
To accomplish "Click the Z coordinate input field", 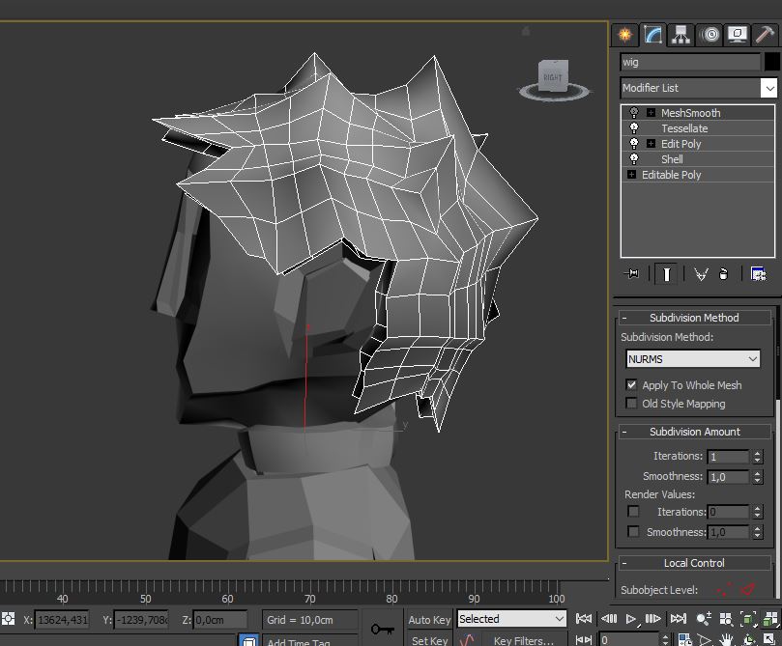I will coord(221,620).
